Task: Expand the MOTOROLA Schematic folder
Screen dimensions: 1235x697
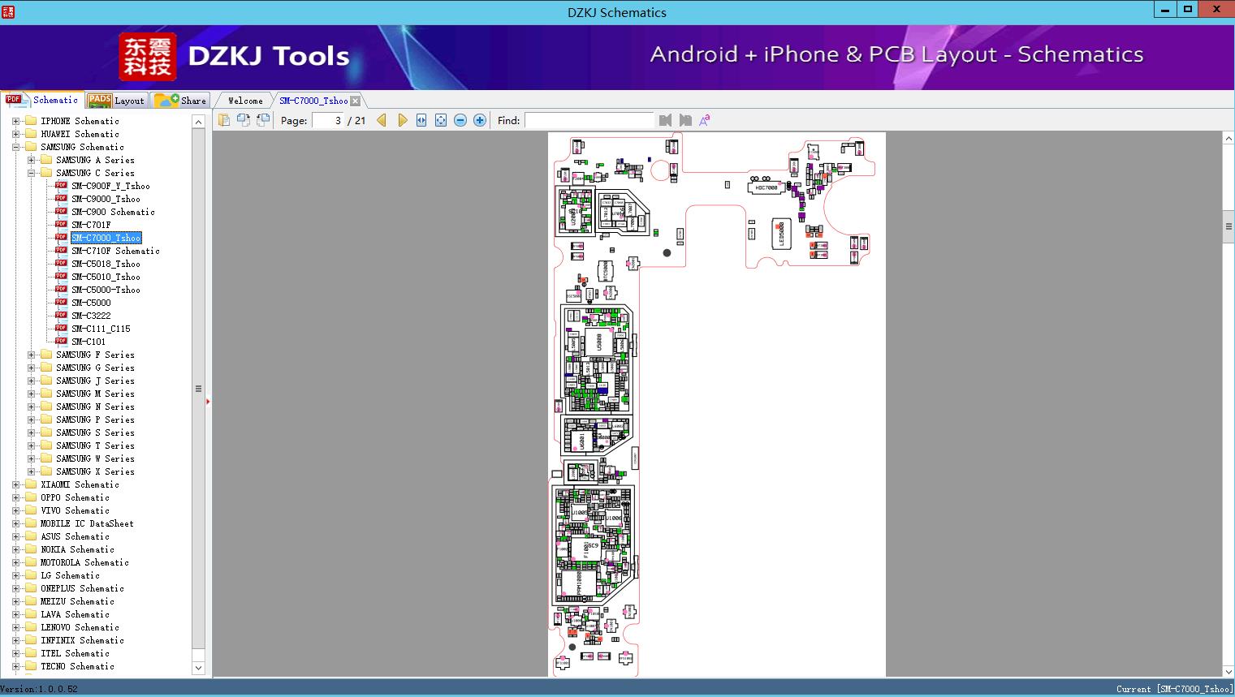Action: pos(15,562)
